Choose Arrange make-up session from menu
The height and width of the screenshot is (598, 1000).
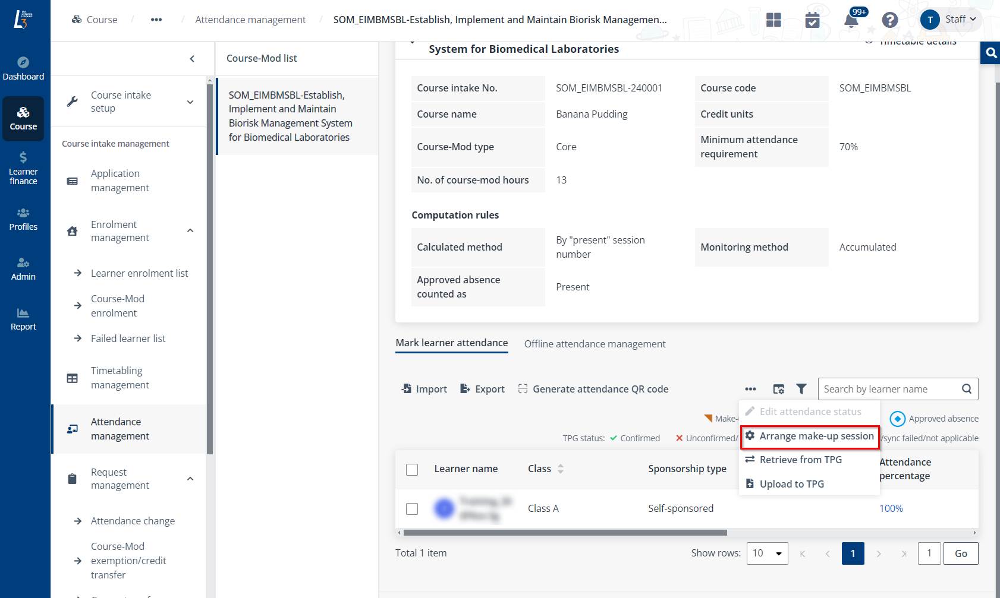coord(810,436)
